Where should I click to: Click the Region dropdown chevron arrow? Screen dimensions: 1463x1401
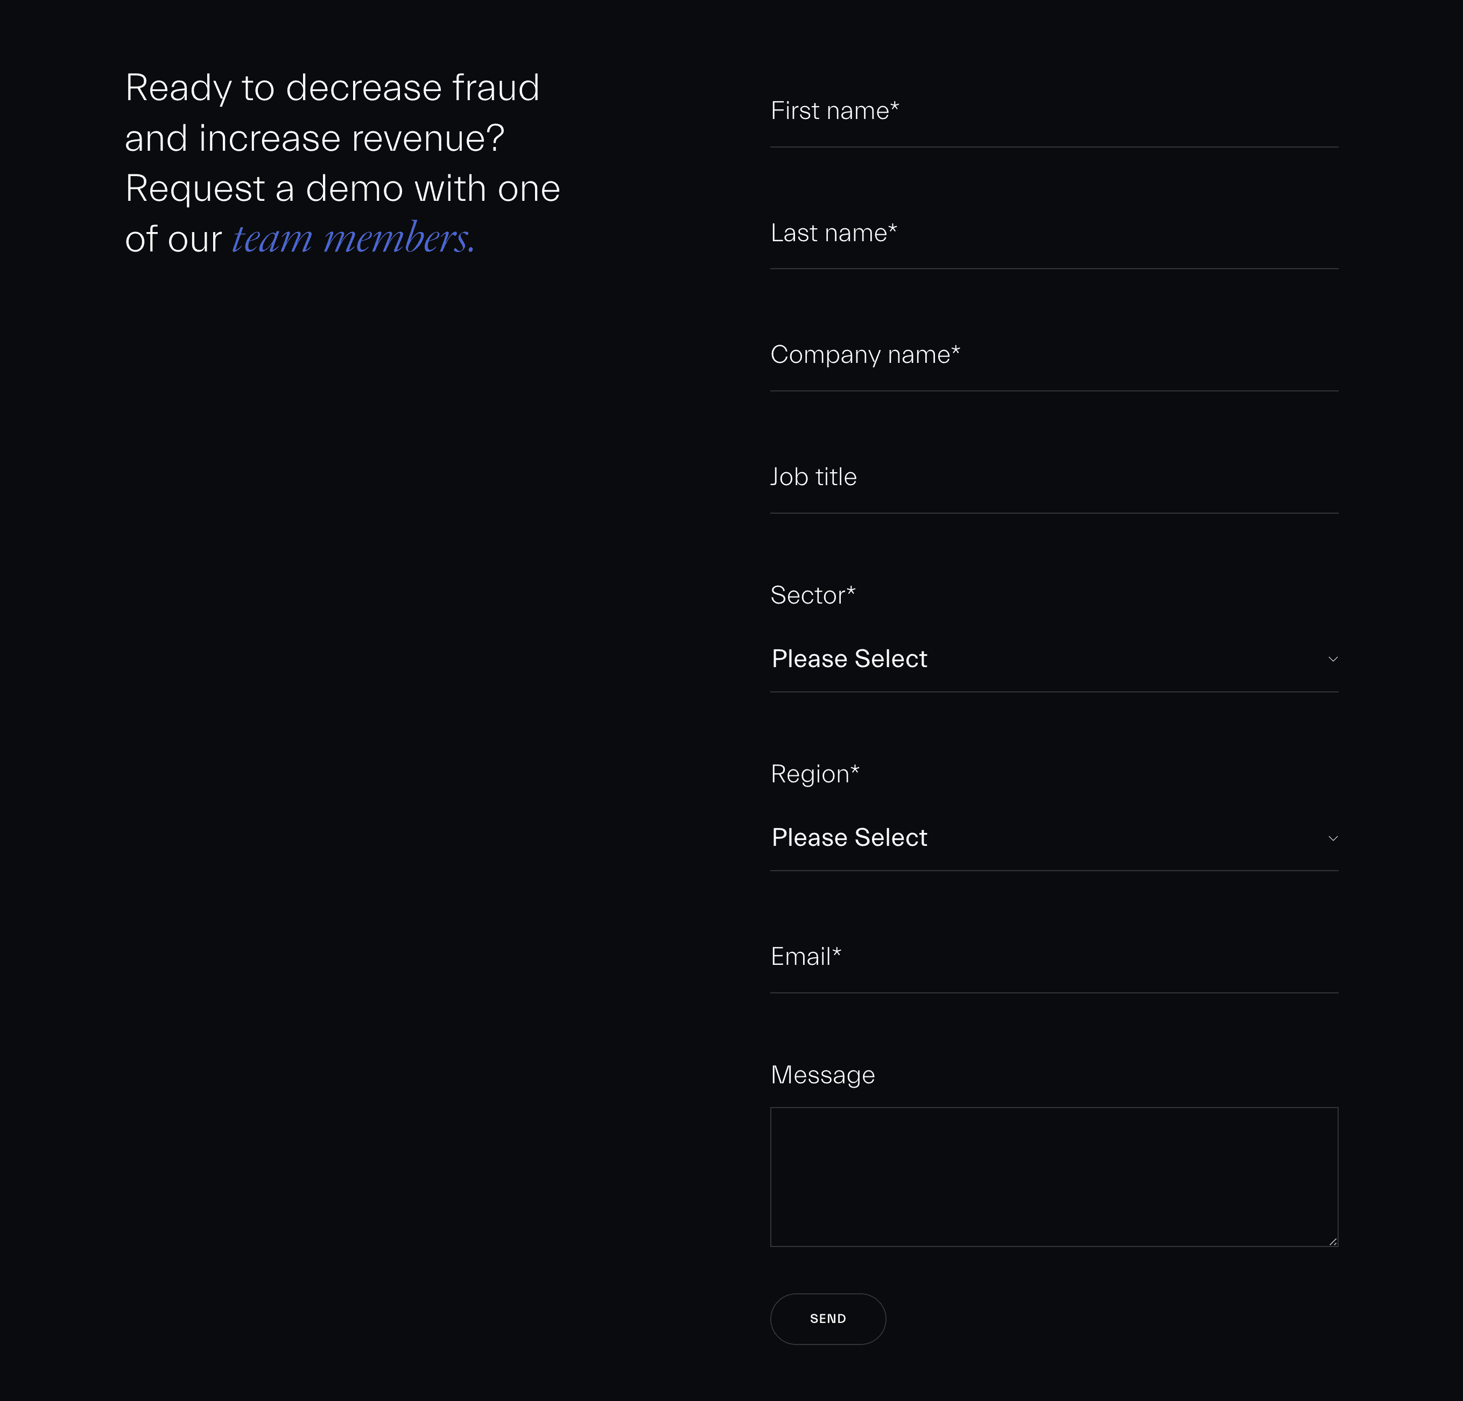1332,838
